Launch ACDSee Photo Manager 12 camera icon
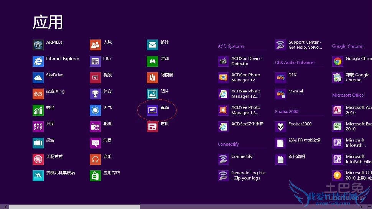 pos(223,77)
